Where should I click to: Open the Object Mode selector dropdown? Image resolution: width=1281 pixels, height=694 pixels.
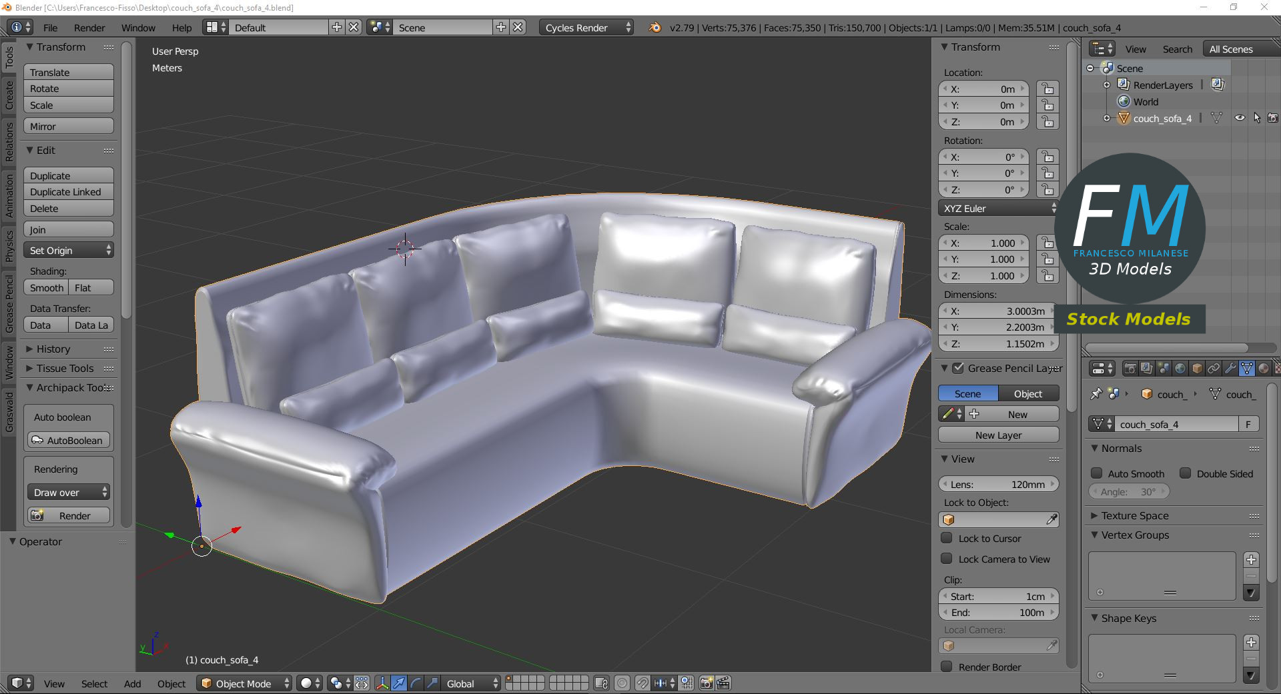pos(244,683)
